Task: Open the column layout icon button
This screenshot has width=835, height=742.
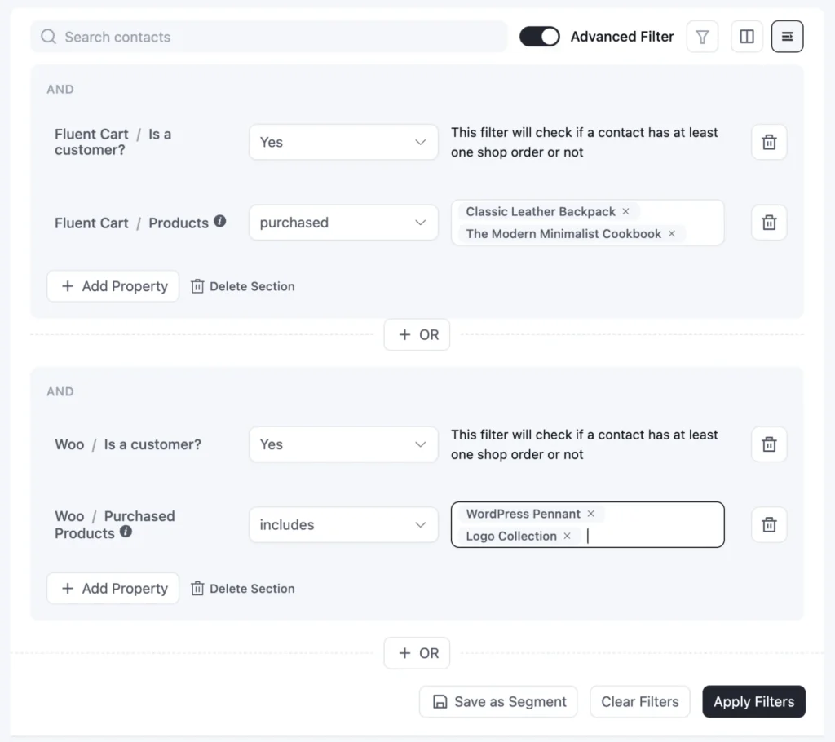Action: (x=747, y=37)
